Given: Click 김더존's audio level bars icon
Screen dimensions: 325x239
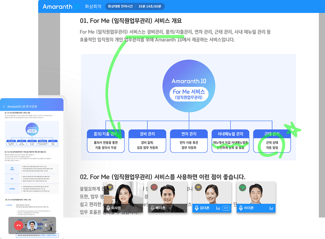Looking at the screenshot, I should pos(218,208).
